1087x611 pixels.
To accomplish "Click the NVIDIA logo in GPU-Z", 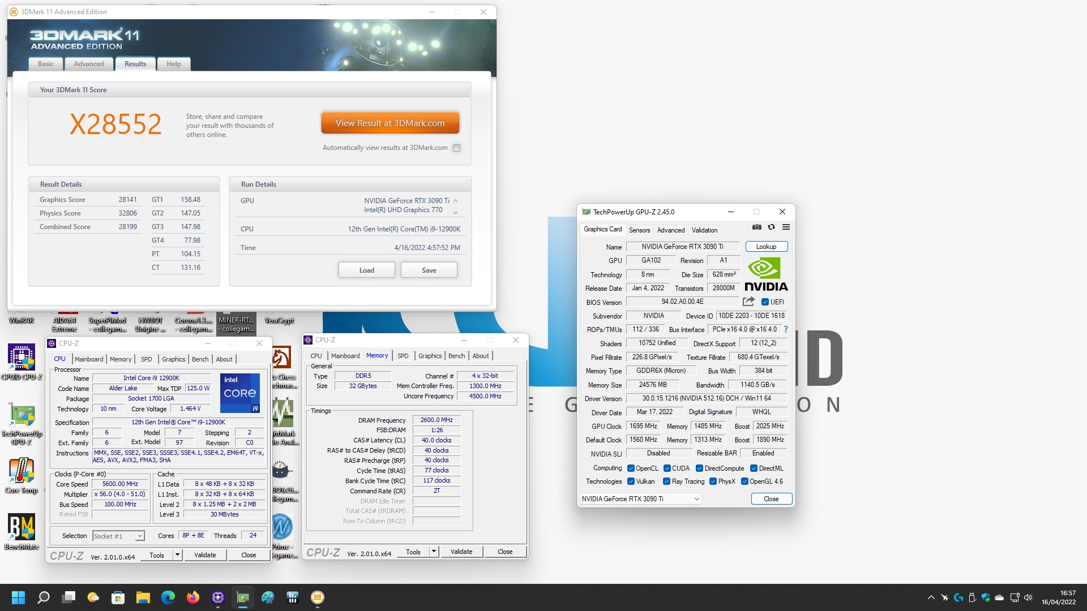I will (x=766, y=275).
